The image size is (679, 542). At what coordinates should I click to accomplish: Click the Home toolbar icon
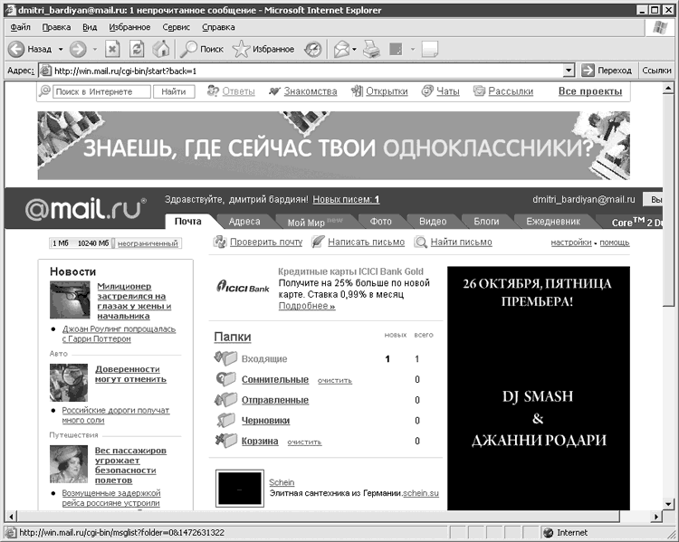click(160, 49)
